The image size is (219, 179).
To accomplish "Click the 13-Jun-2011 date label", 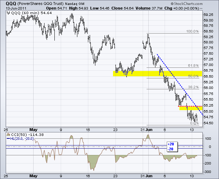I will [x=16, y=8].
